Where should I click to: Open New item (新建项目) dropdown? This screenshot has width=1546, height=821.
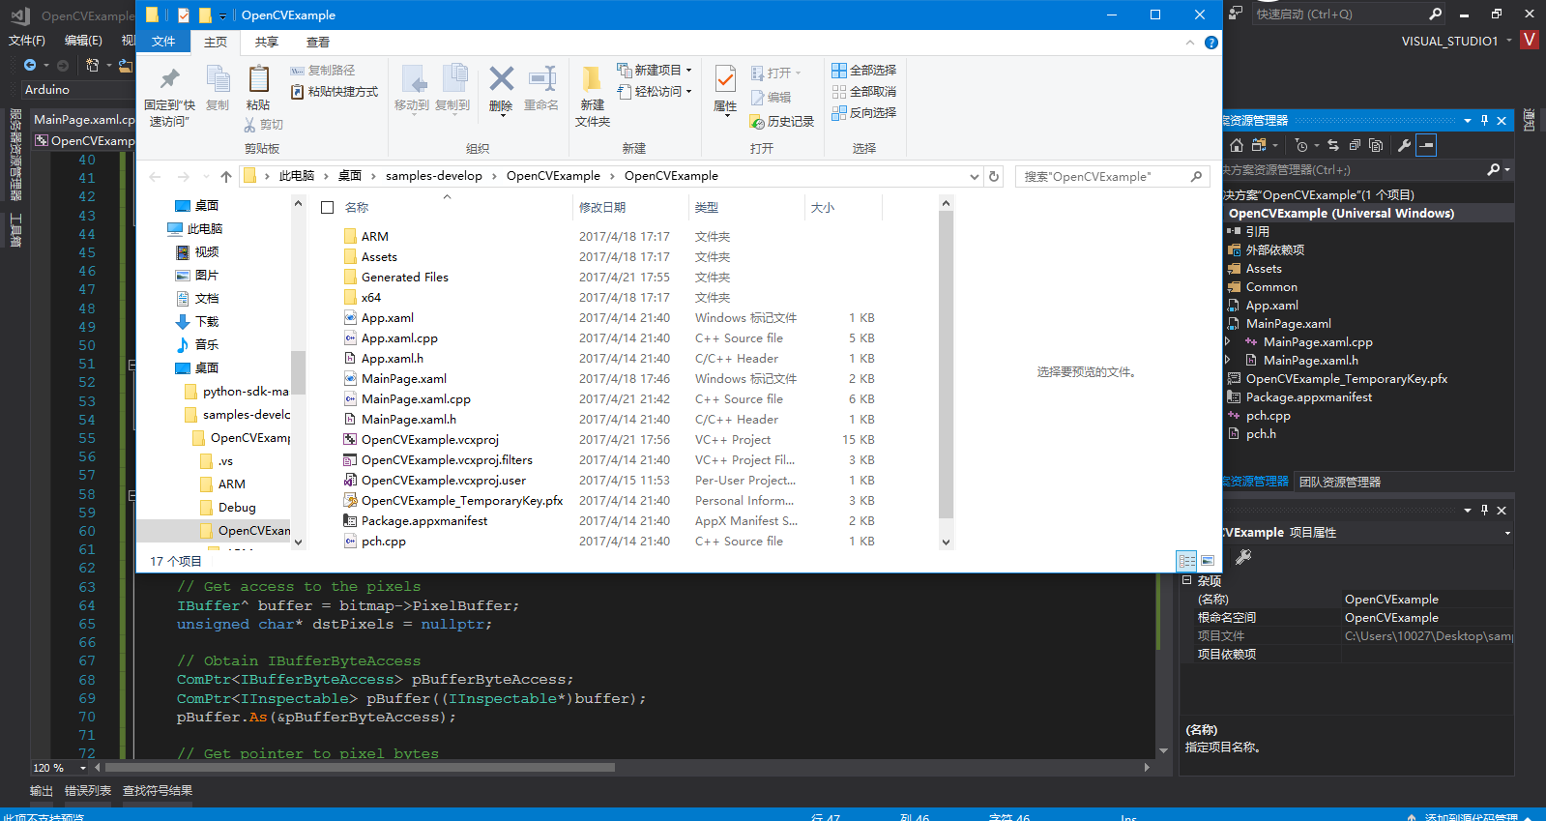coord(655,70)
